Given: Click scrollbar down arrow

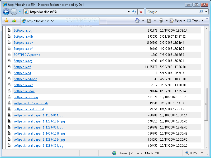Looking at the screenshot, I should click(x=206, y=147).
